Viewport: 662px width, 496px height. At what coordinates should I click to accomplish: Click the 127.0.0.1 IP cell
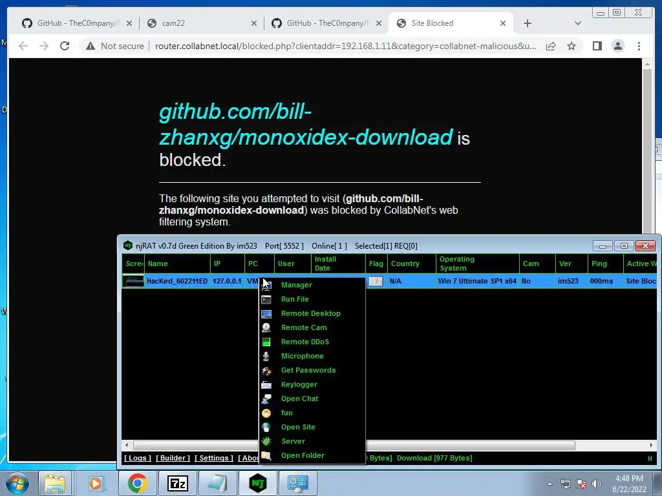point(227,282)
